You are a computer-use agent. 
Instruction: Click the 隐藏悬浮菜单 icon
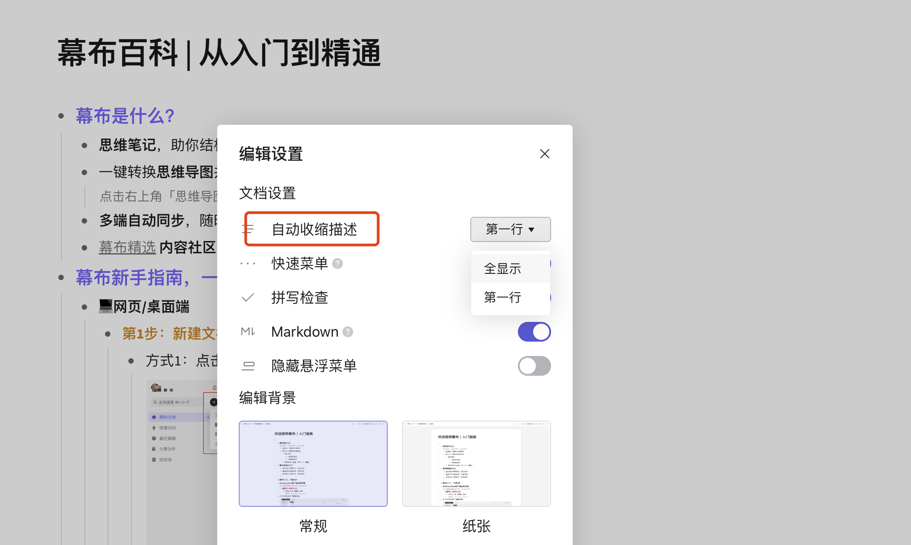[x=248, y=366]
